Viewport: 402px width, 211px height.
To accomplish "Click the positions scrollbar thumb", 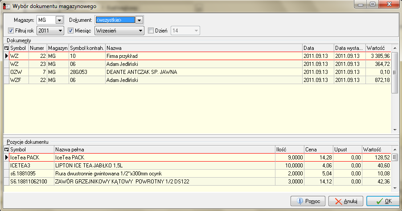I will coord(395,157).
